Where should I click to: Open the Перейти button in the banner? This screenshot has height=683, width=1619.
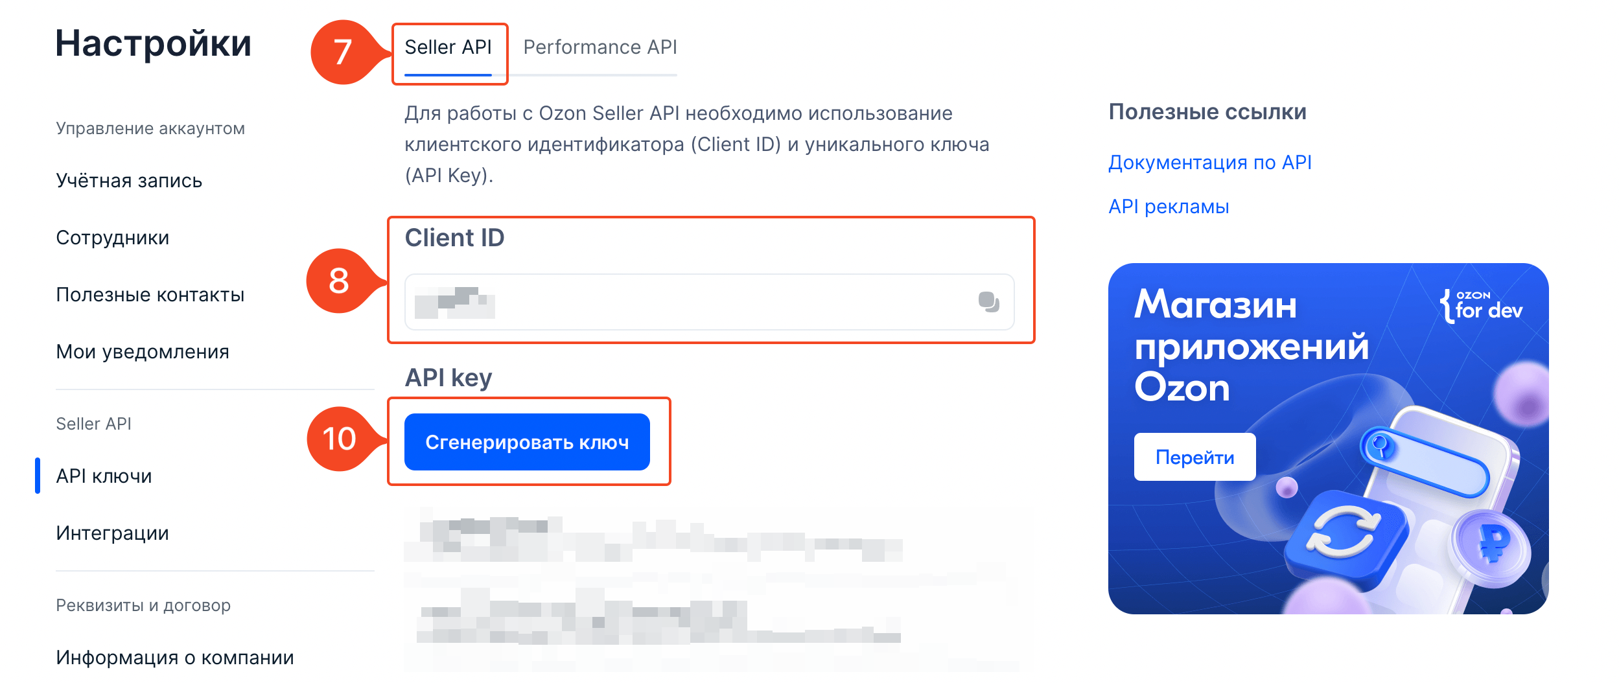tap(1194, 457)
